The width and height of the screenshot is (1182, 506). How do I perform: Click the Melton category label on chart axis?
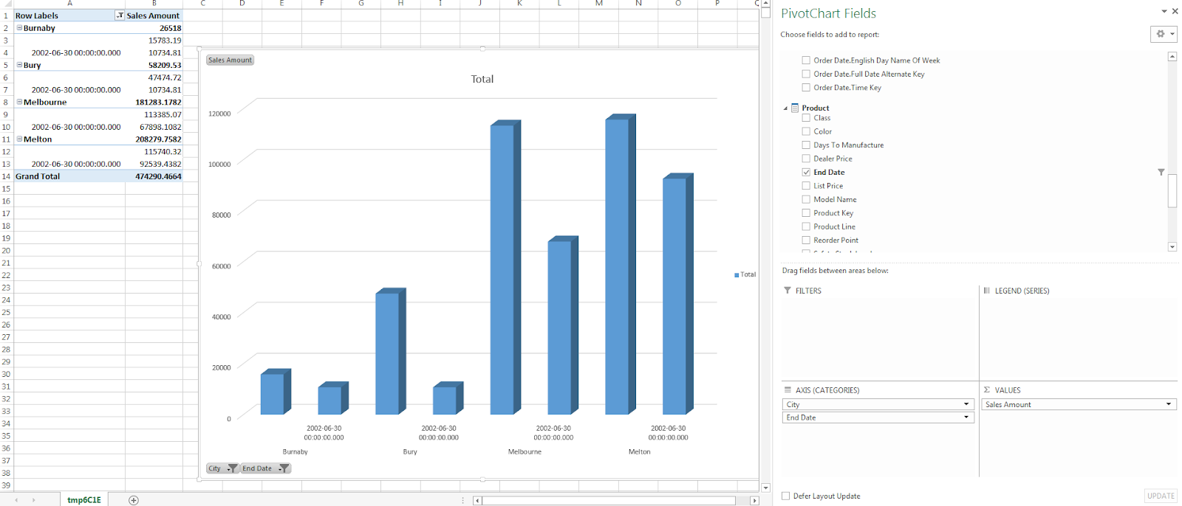640,452
